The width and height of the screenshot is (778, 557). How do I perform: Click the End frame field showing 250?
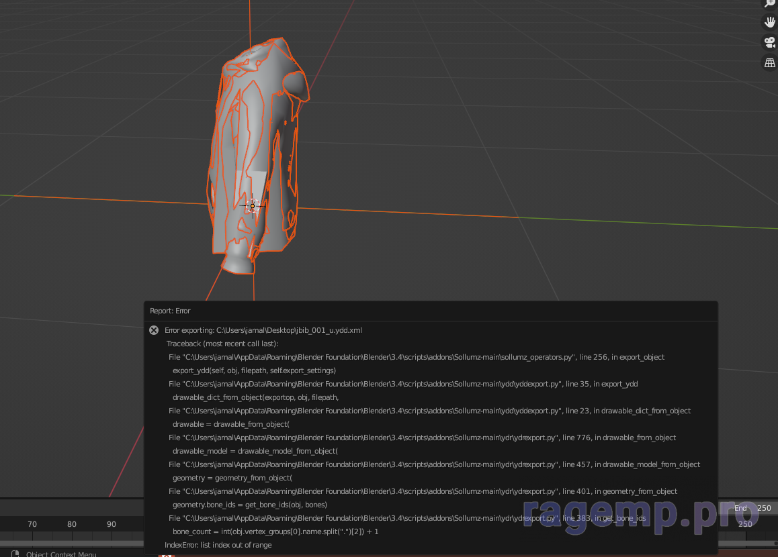coord(752,508)
